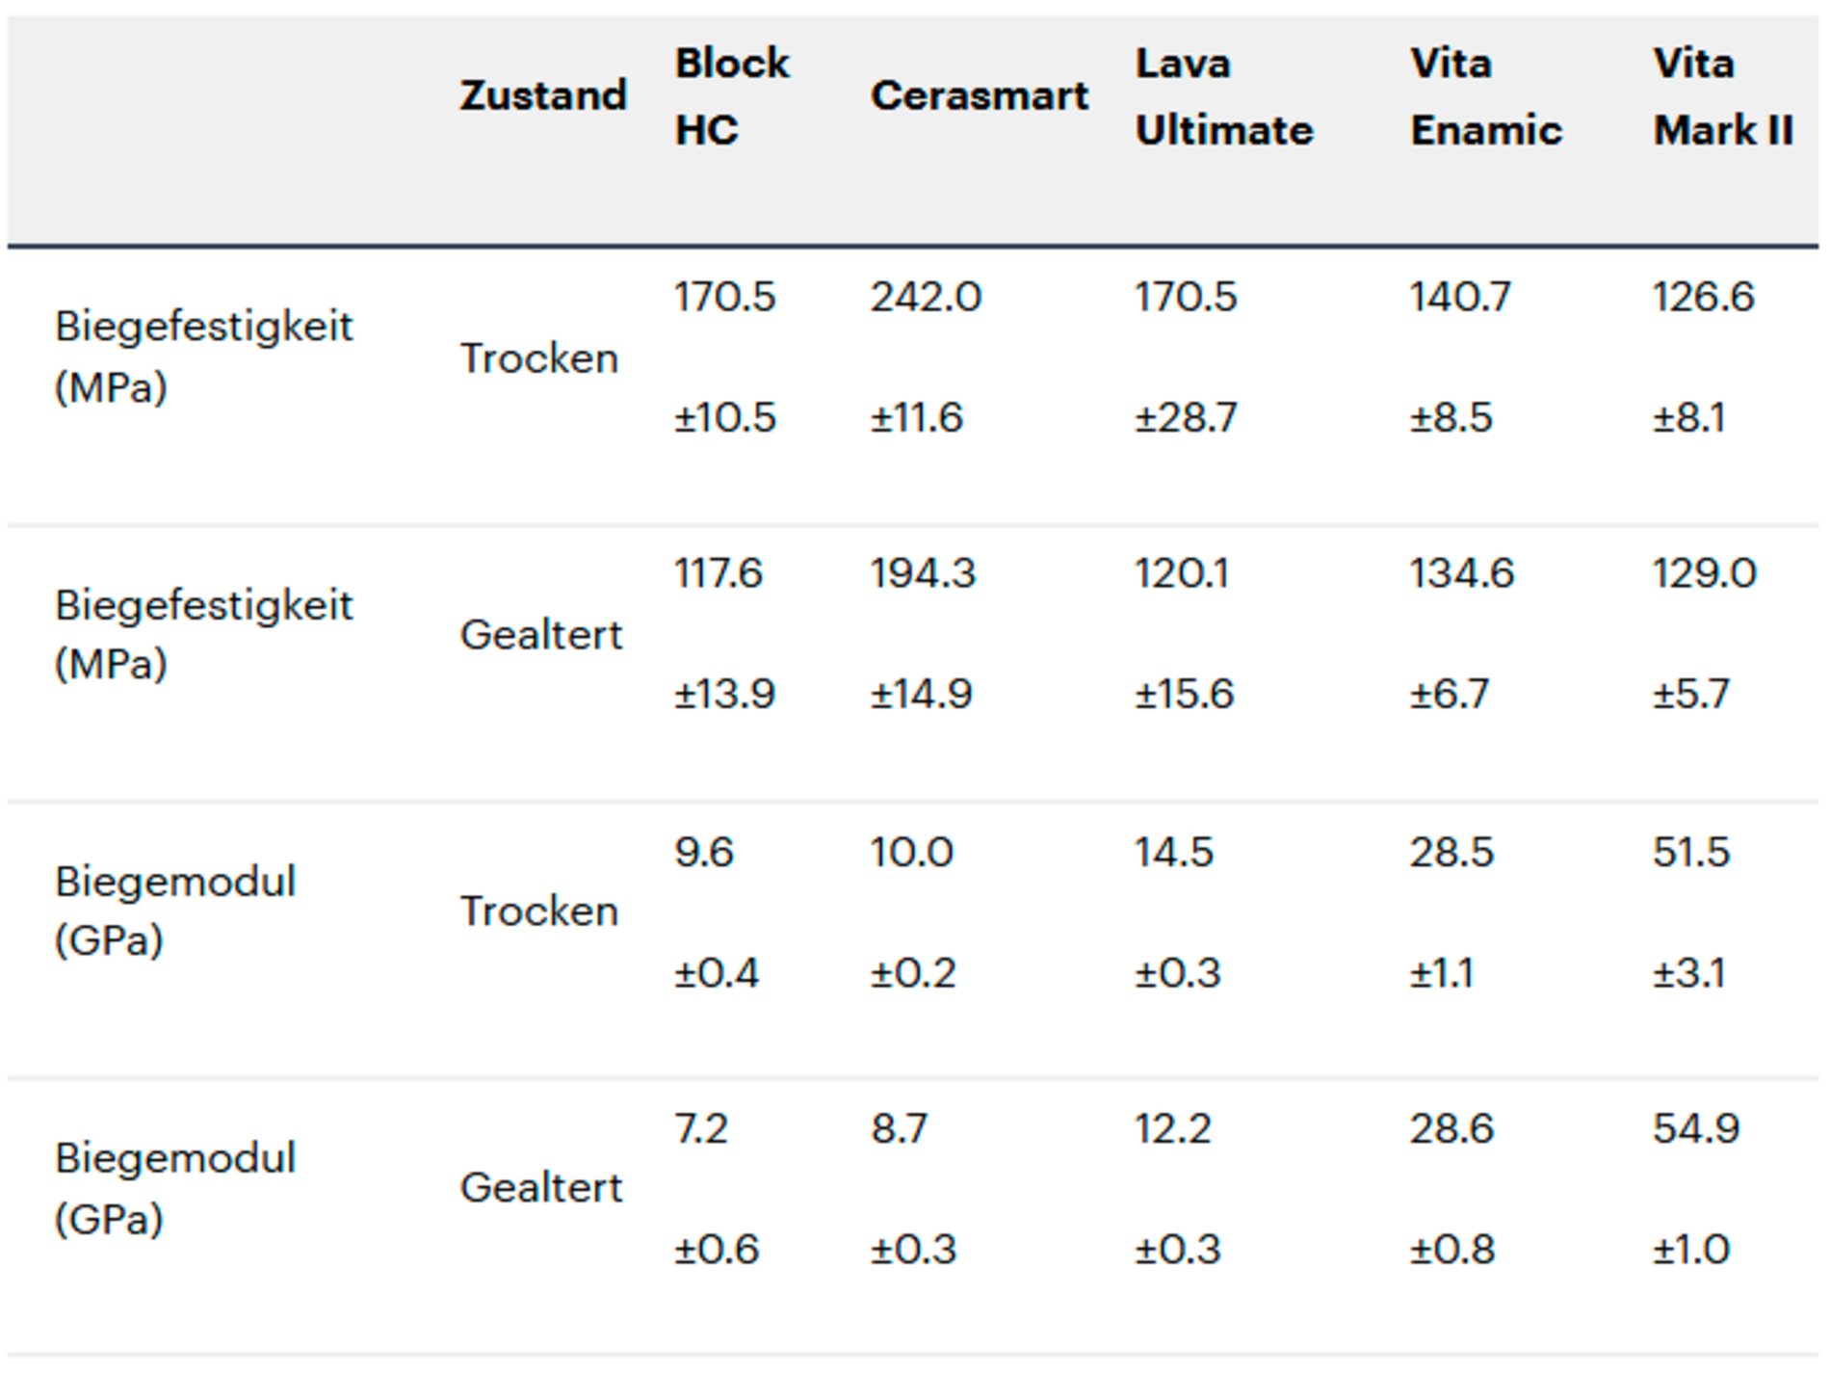This screenshot has height=1374, width=1830.
Task: Select the "Block HC" column header
Action: tap(731, 96)
